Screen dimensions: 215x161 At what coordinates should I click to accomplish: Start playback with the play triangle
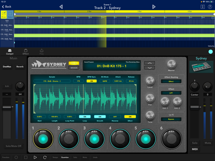(x=35, y=157)
